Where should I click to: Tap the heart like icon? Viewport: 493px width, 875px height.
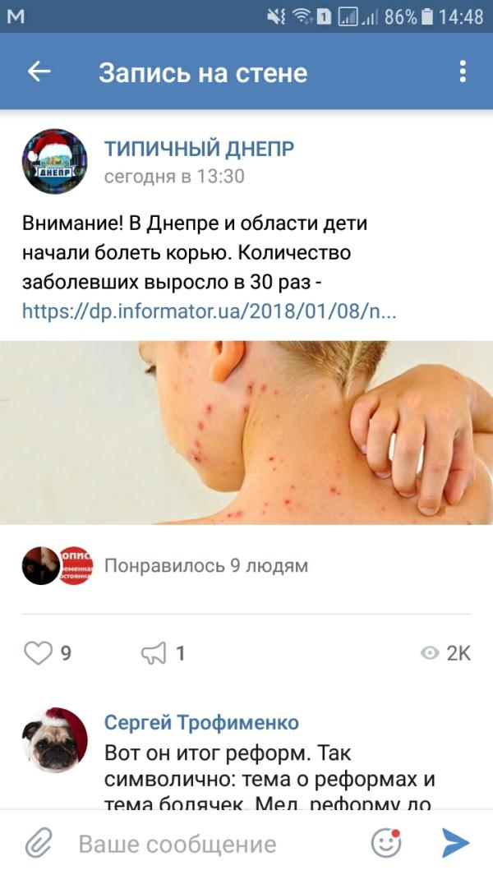tap(38, 653)
